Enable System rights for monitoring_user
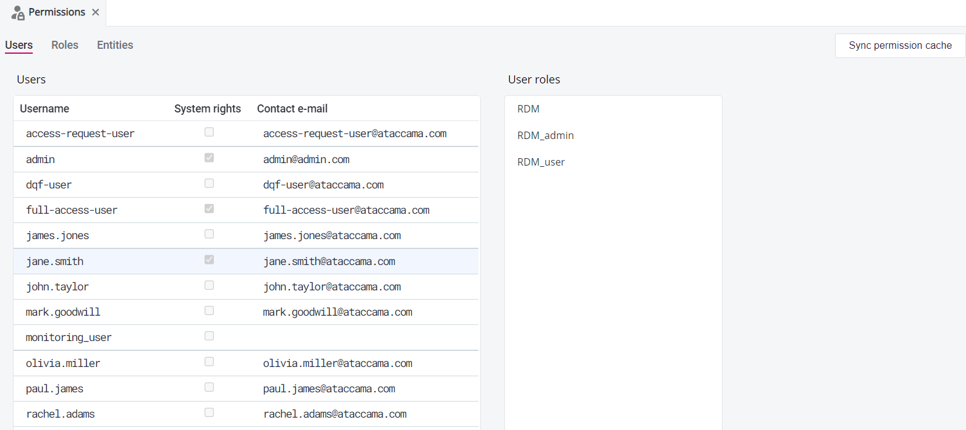The width and height of the screenshot is (966, 430). click(x=209, y=335)
